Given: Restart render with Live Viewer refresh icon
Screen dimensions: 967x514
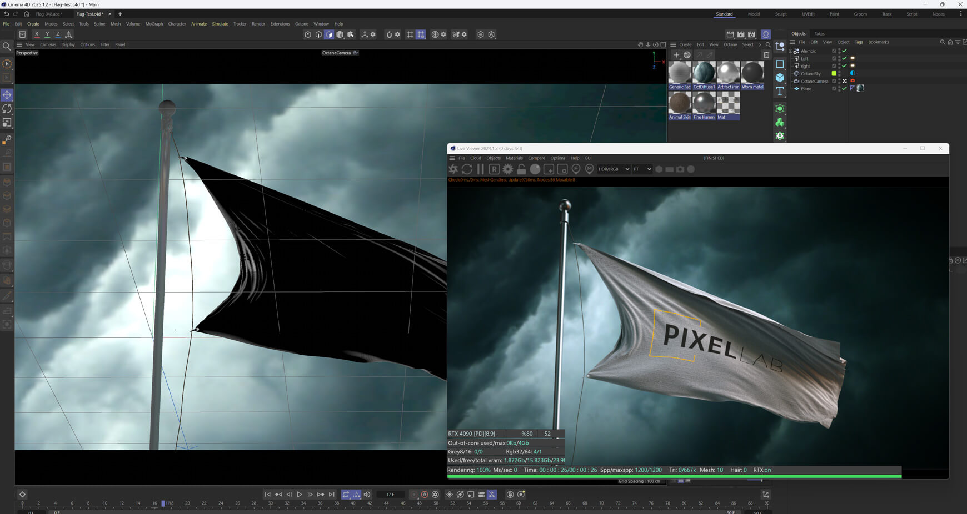Looking at the screenshot, I should click(x=467, y=169).
